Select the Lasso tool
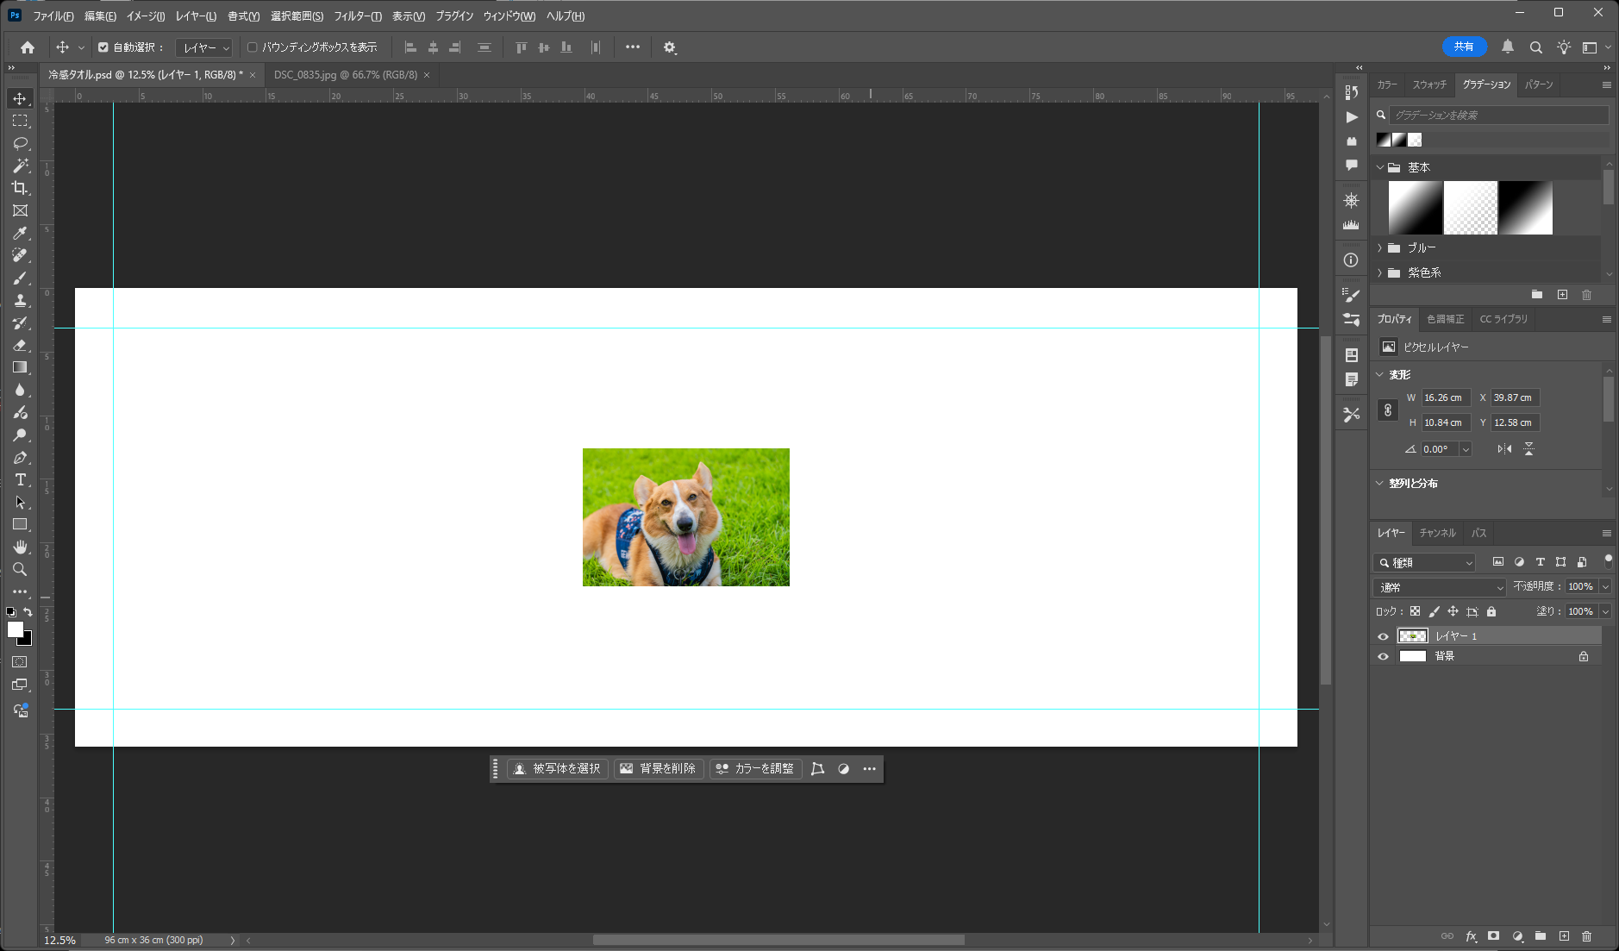Image resolution: width=1619 pixels, height=951 pixels. (21, 143)
